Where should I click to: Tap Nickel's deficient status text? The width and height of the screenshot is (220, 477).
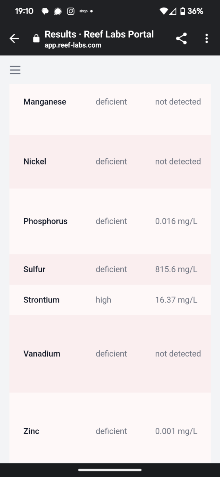[111, 161]
